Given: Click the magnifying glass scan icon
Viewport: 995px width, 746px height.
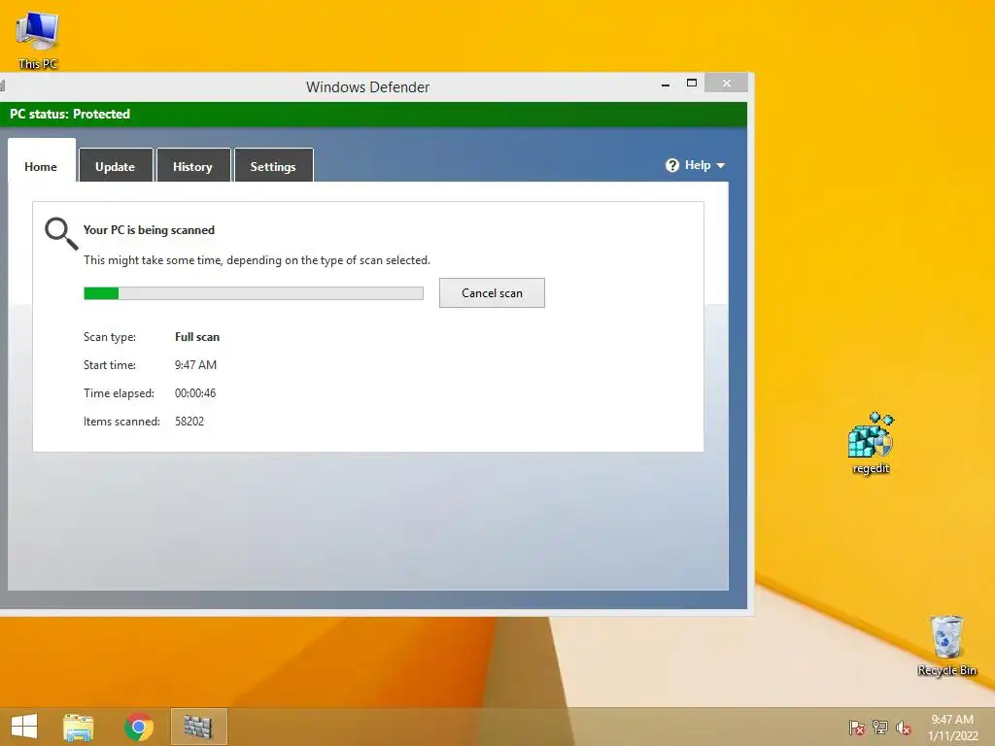Looking at the screenshot, I should point(61,233).
